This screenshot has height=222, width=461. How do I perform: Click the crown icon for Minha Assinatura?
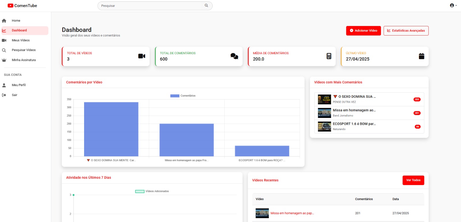[x=4, y=60]
